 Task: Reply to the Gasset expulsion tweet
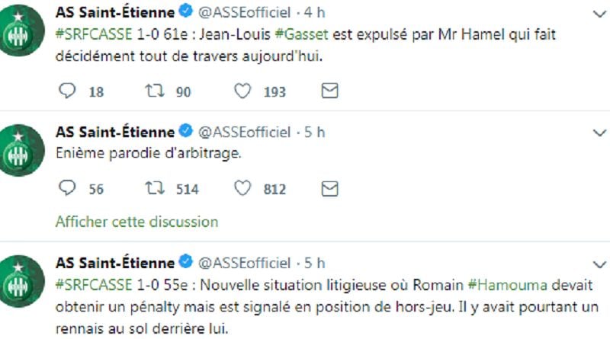coord(67,91)
